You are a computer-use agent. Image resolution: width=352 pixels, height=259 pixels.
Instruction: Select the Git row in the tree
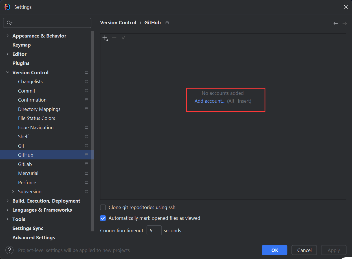click(x=47, y=146)
